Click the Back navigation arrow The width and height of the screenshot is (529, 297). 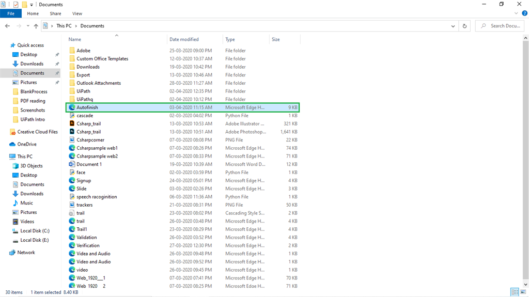(x=7, y=26)
